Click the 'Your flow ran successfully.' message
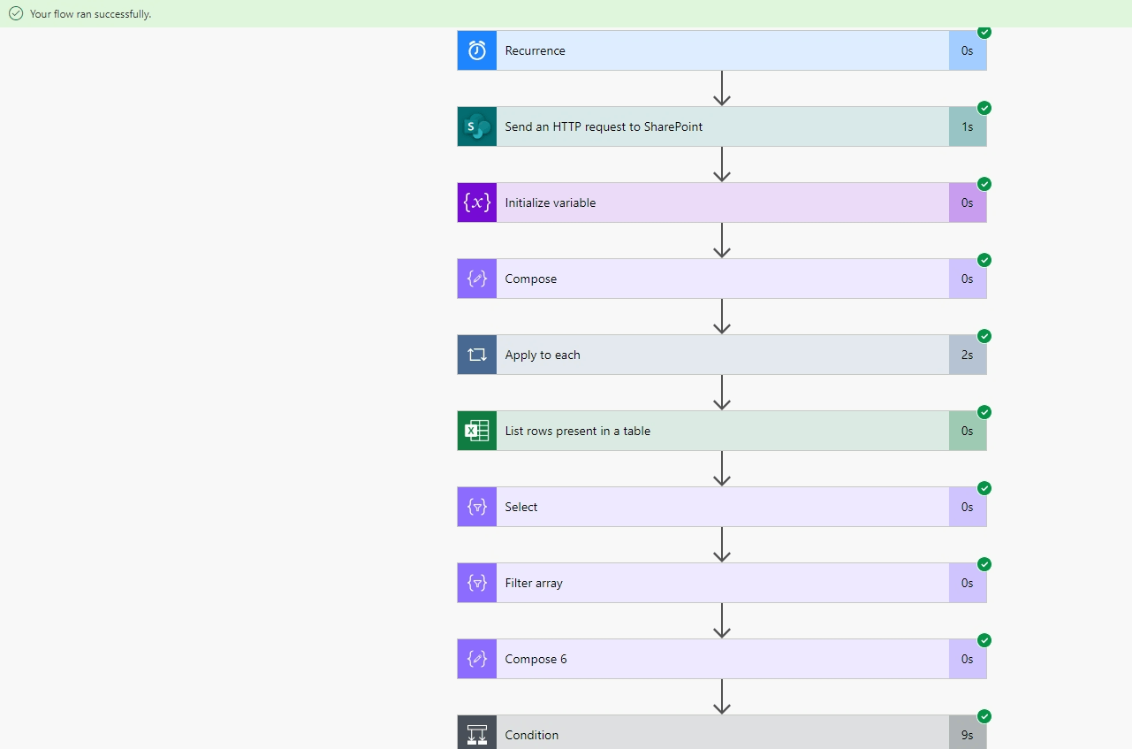Image resolution: width=1132 pixels, height=749 pixels. 90,14
